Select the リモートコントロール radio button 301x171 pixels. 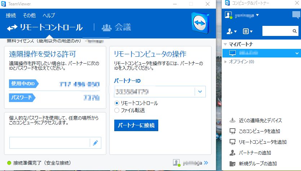point(117,103)
